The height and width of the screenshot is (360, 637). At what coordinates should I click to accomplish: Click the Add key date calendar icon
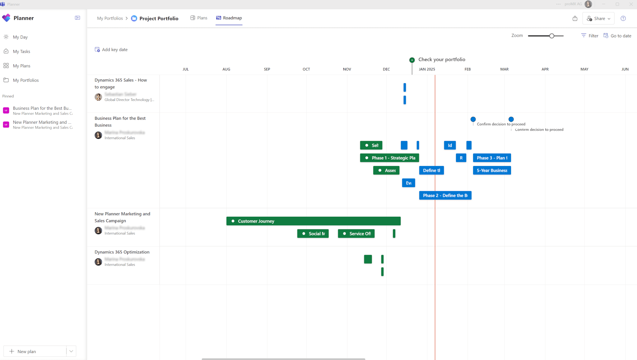pos(97,49)
